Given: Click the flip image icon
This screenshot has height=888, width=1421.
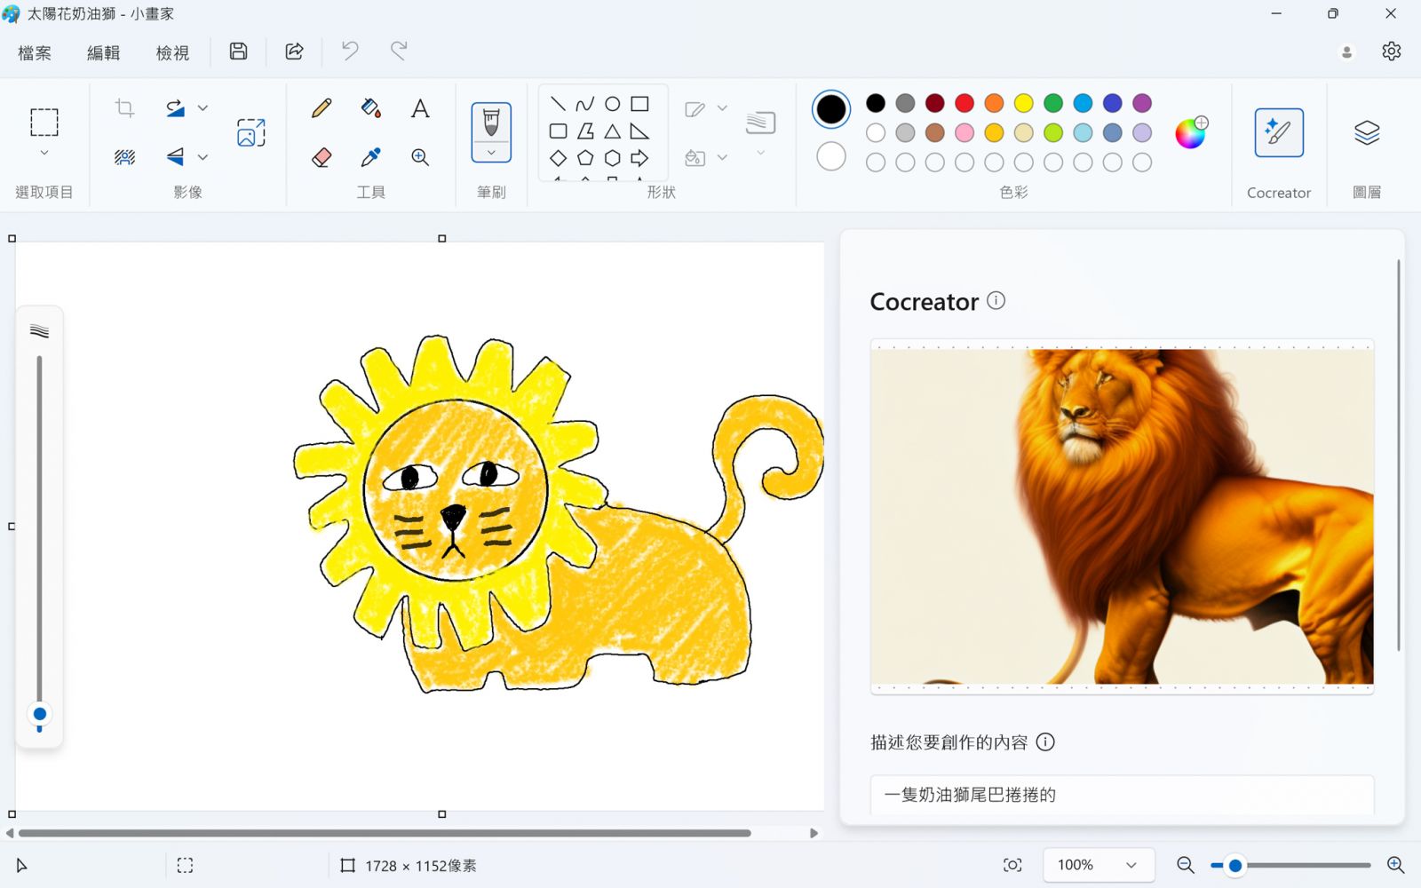Looking at the screenshot, I should click(x=175, y=157).
